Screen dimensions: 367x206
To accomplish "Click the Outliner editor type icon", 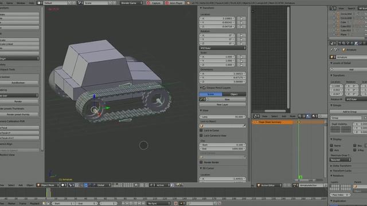I will [333, 9].
